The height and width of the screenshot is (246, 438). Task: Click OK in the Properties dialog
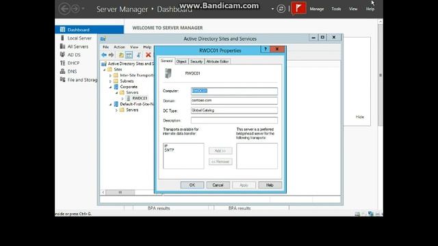(x=192, y=185)
